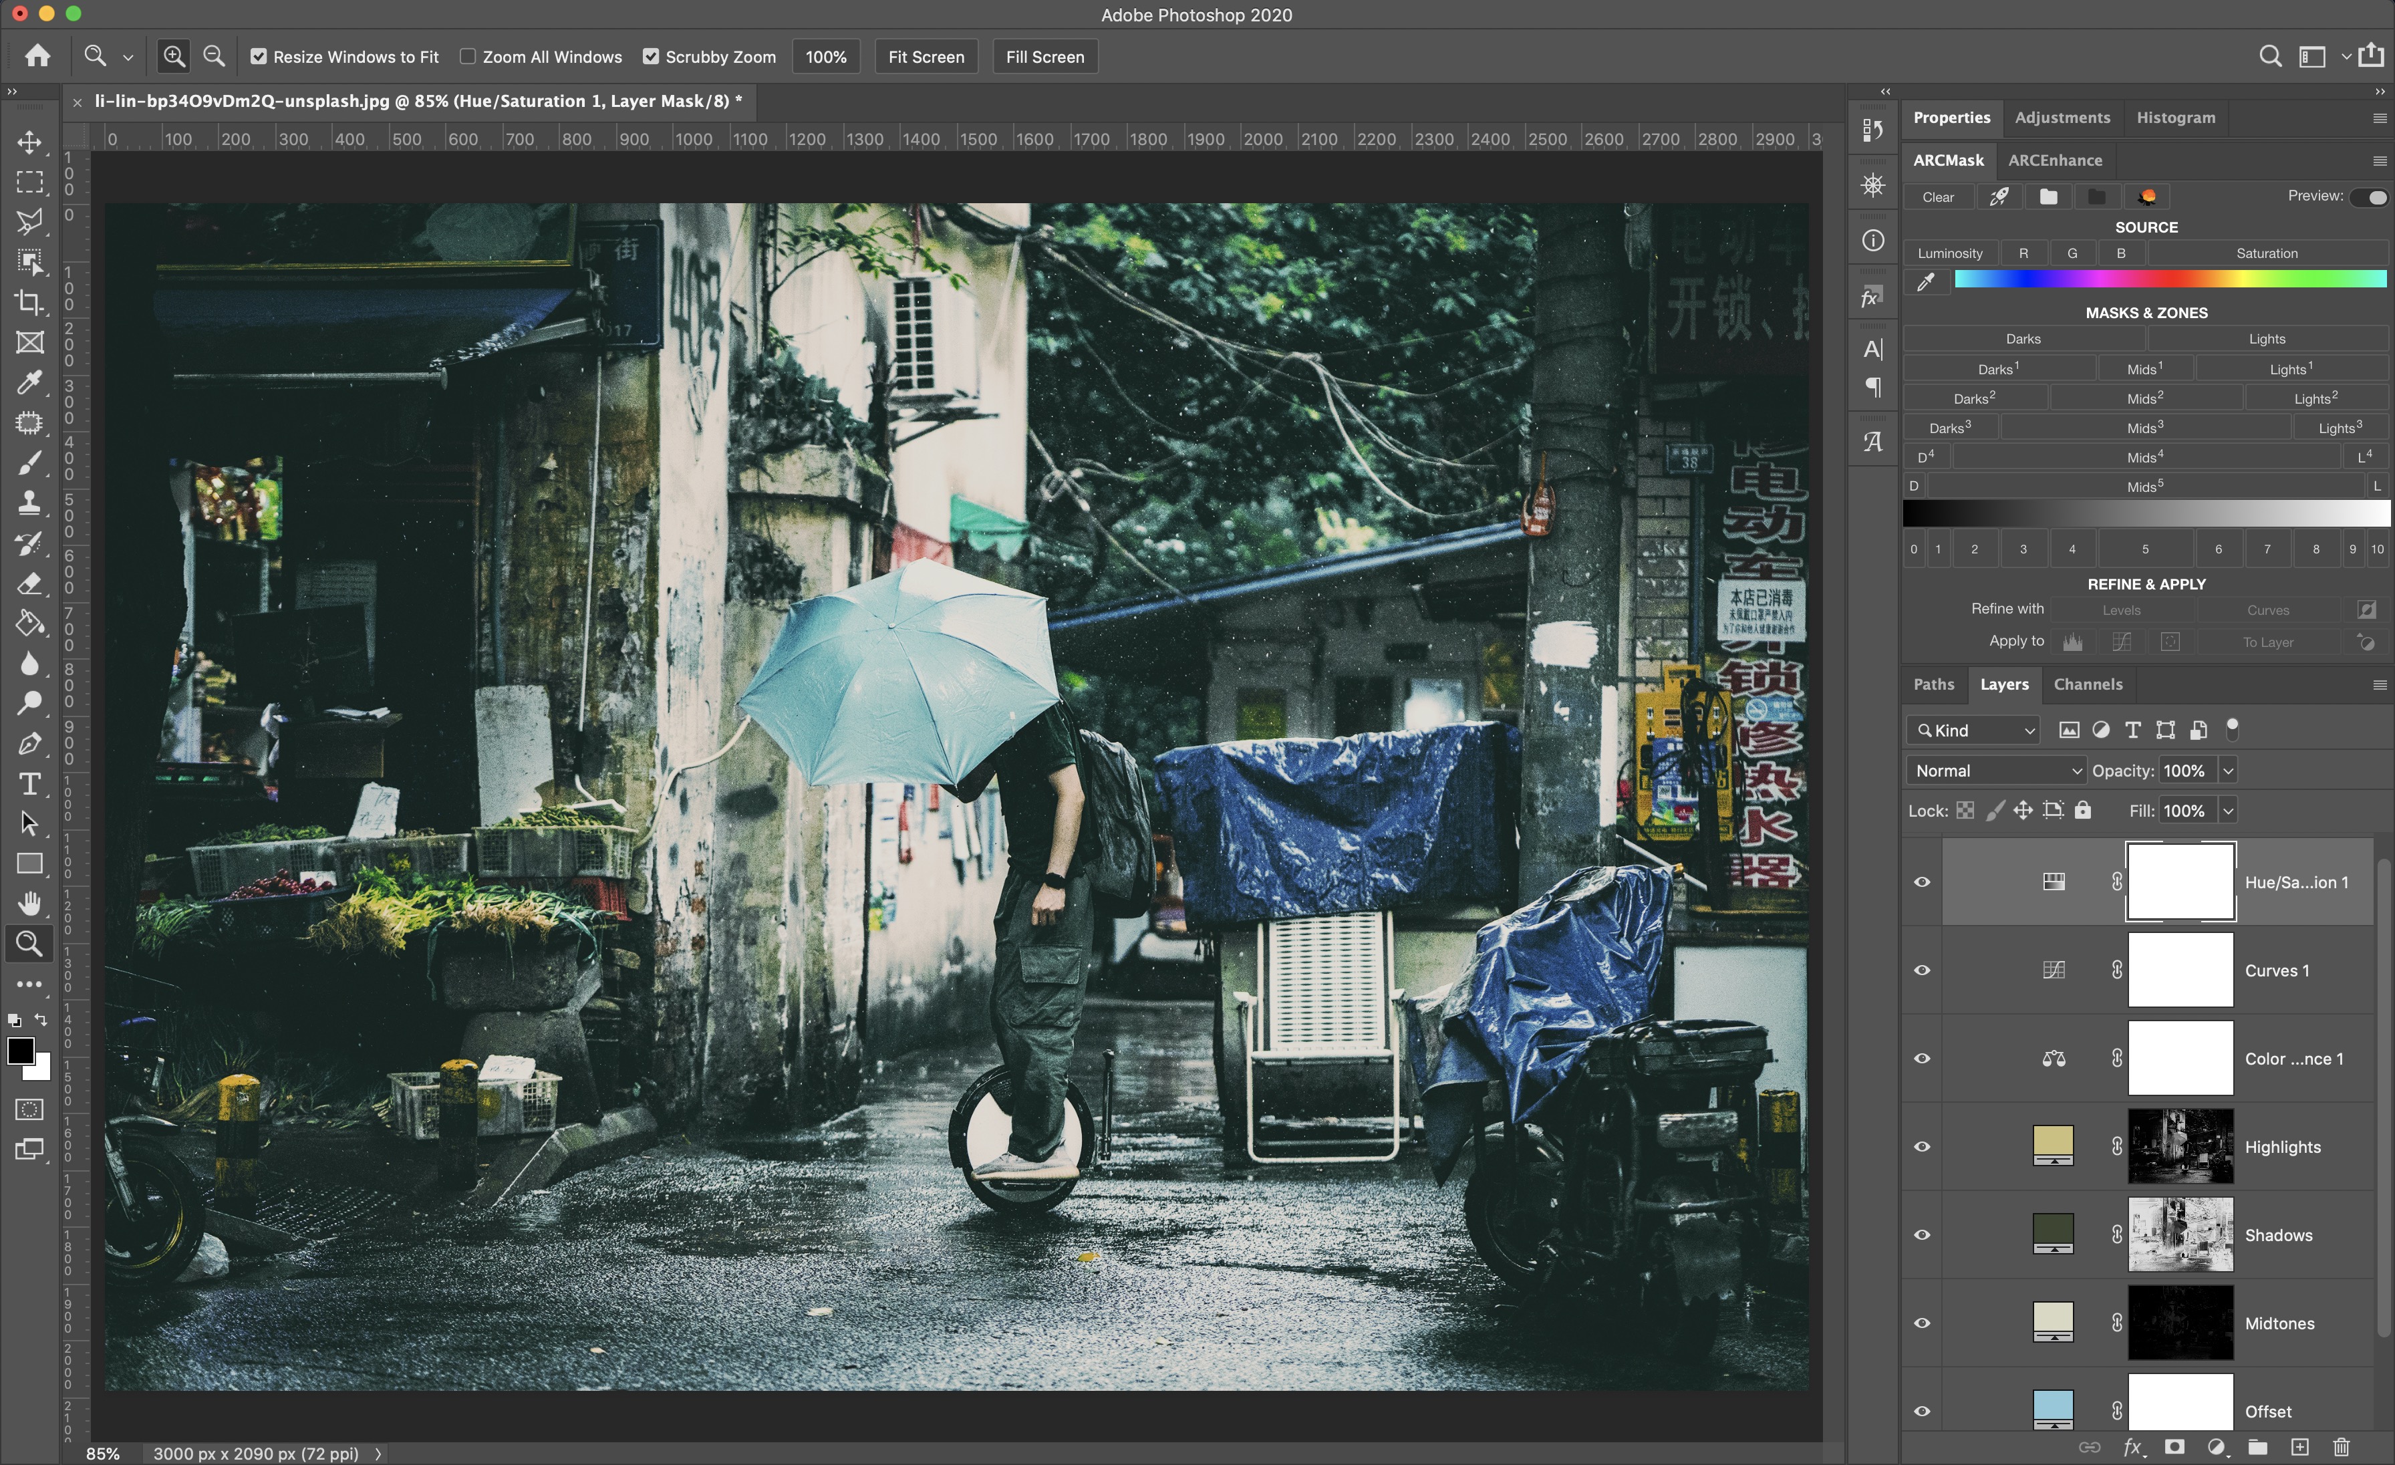
Task: Open the Fill slider dropdown arrow
Action: click(x=2228, y=811)
